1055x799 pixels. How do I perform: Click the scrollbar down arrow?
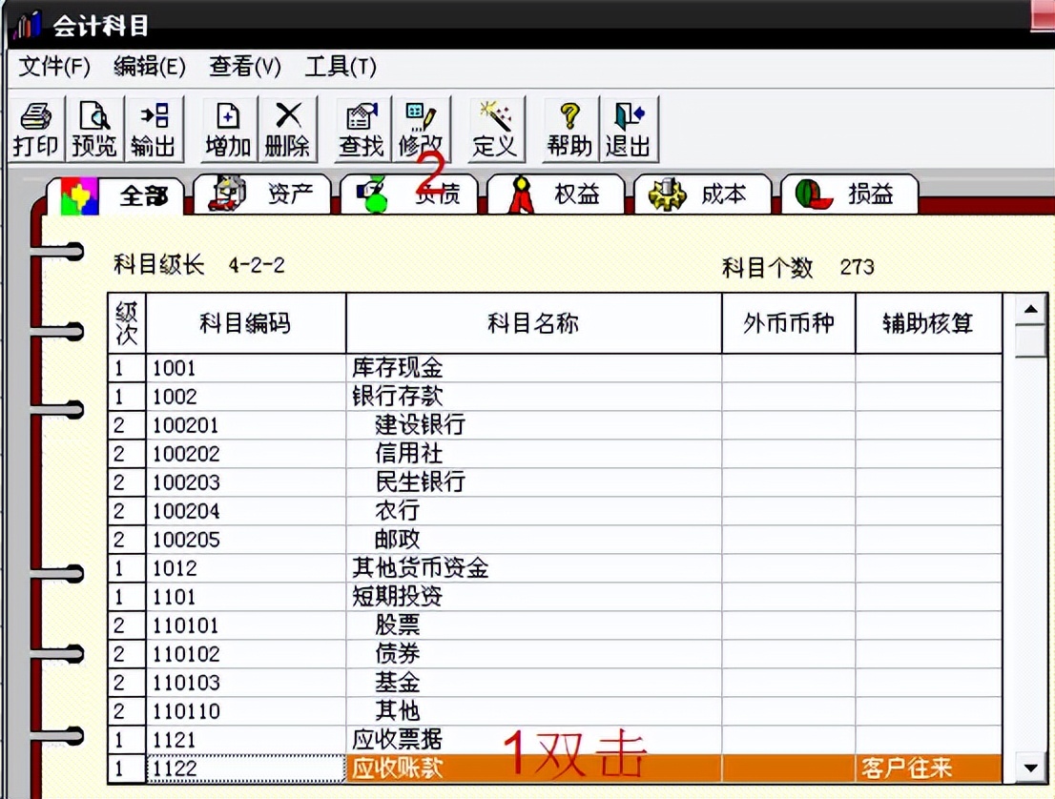point(1031,768)
